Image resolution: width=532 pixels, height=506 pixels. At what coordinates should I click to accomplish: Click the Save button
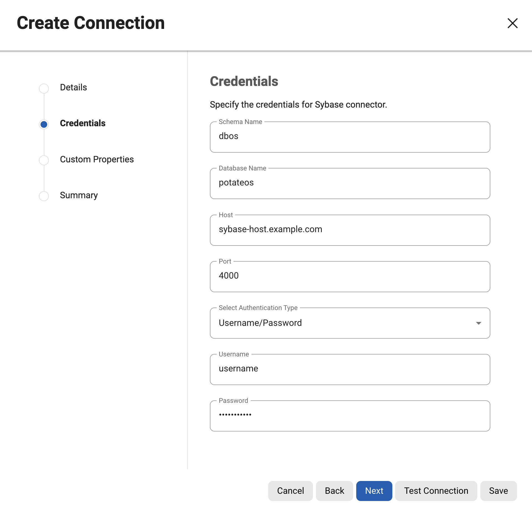[498, 491]
